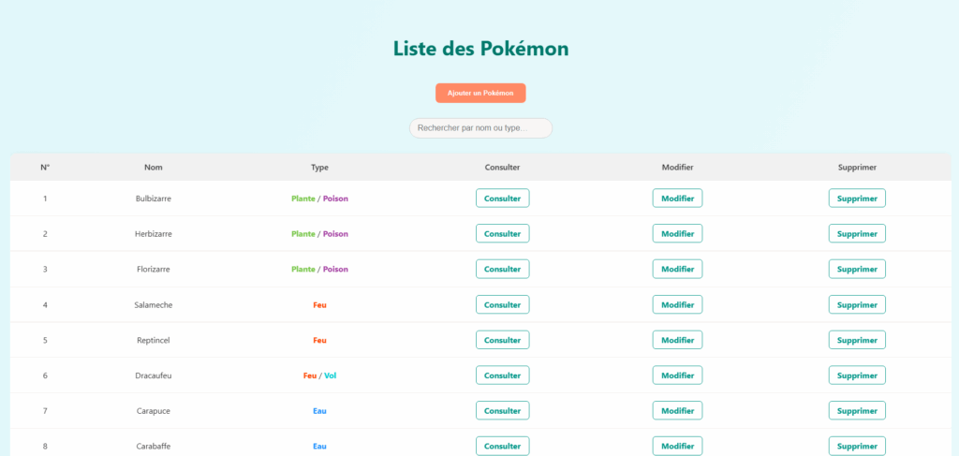Click the Poison type label for Herbizarre
Image resolution: width=959 pixels, height=456 pixels.
click(x=335, y=233)
